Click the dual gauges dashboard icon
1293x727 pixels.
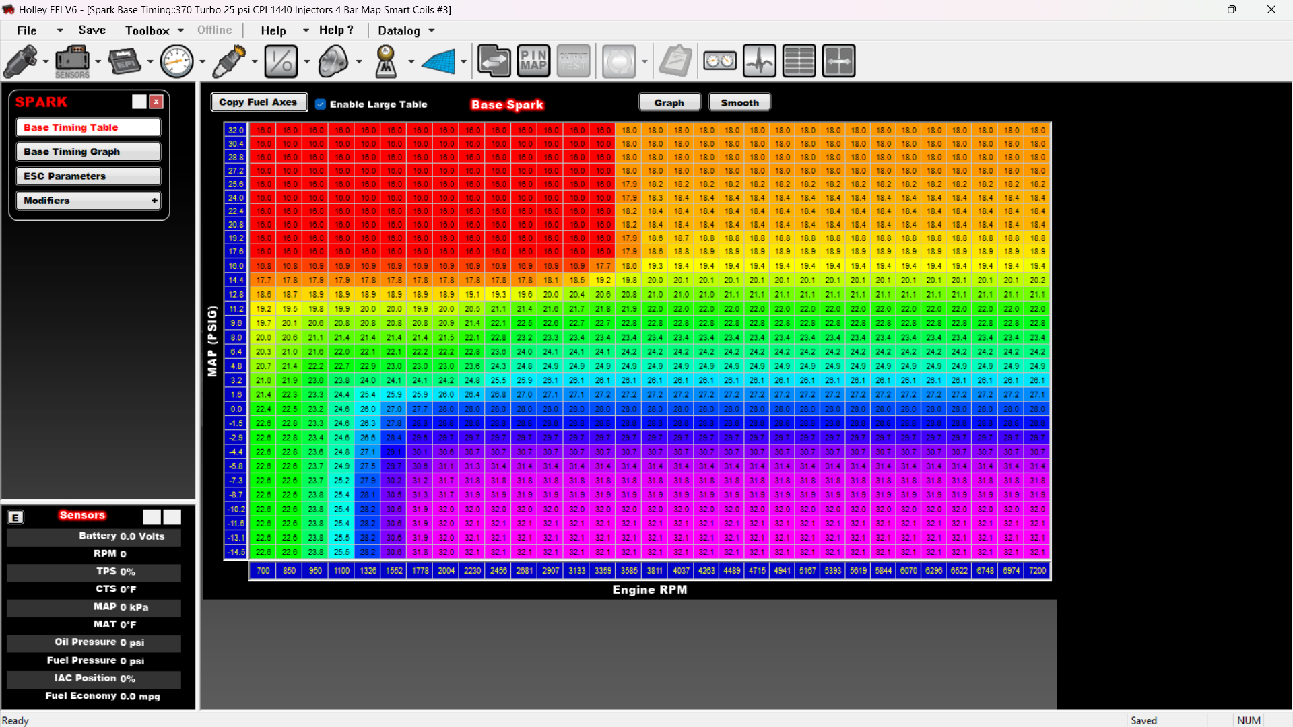[720, 61]
